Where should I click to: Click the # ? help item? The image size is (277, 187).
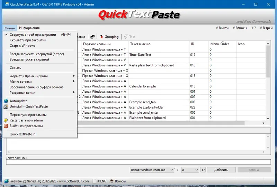point(253,28)
